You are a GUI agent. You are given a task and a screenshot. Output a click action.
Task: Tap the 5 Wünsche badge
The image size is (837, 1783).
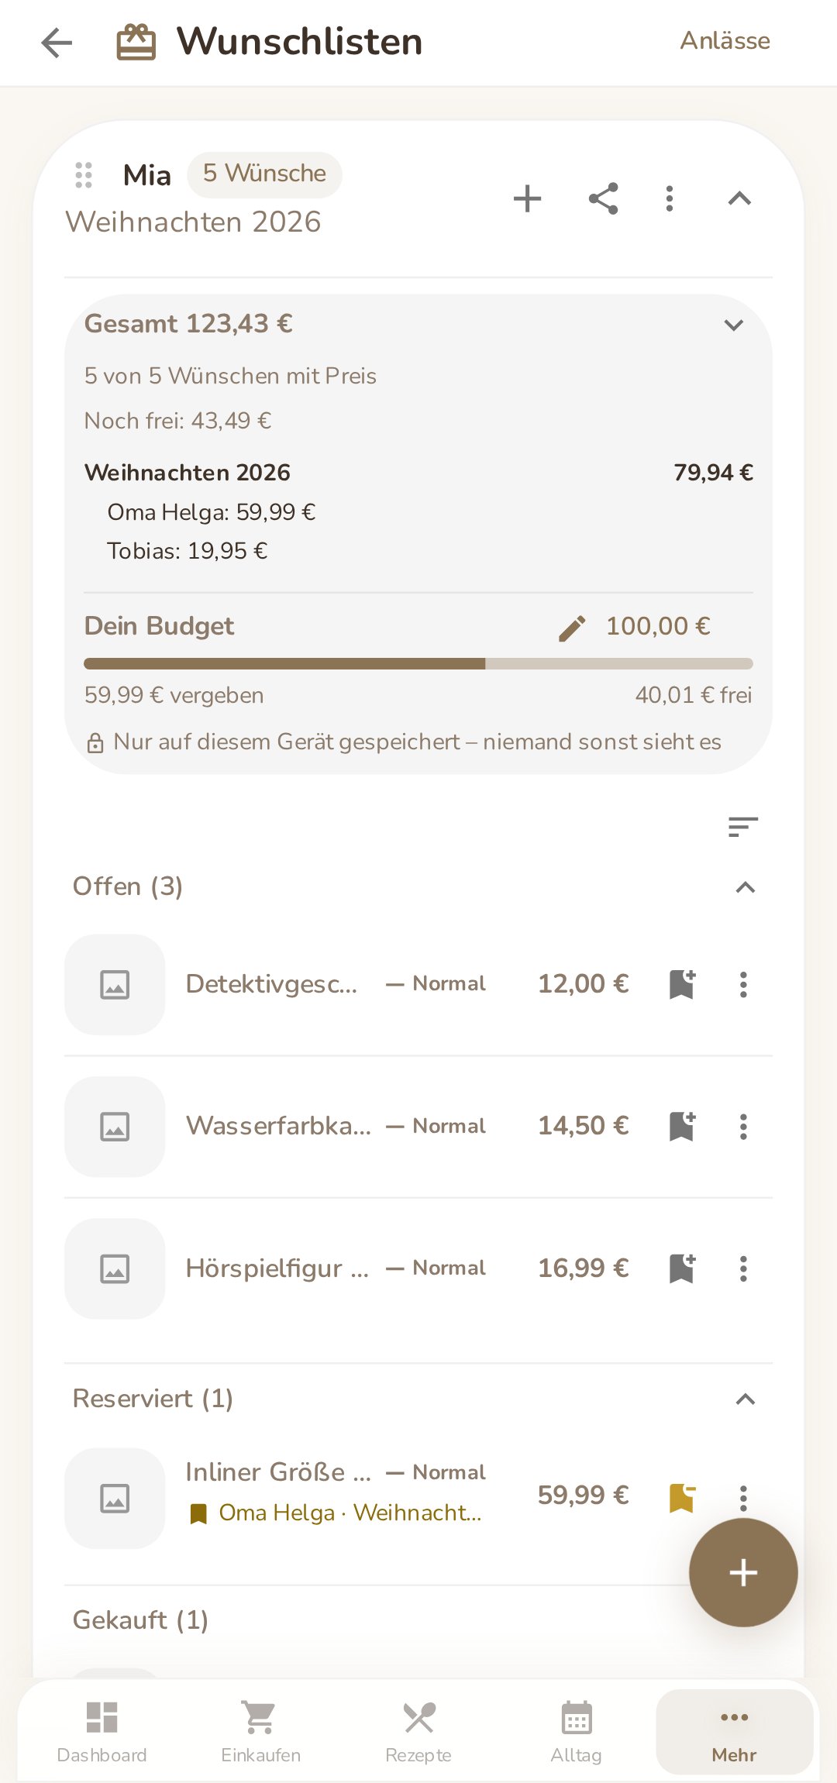point(264,174)
